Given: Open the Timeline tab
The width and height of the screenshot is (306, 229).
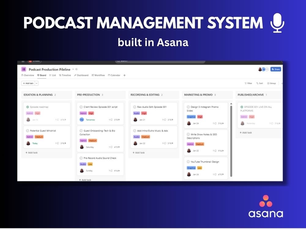Looking at the screenshot, I should pyautogui.click(x=65, y=75).
